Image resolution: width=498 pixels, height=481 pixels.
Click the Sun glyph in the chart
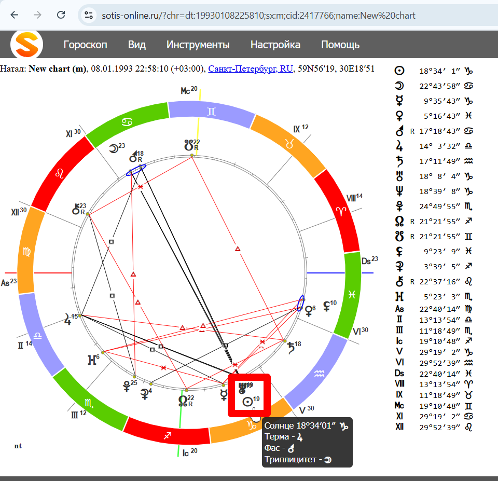(x=247, y=402)
